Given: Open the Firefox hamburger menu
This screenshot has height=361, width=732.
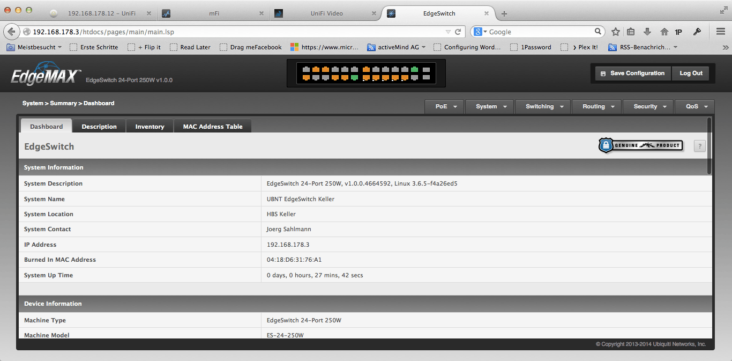Looking at the screenshot, I should coord(721,32).
